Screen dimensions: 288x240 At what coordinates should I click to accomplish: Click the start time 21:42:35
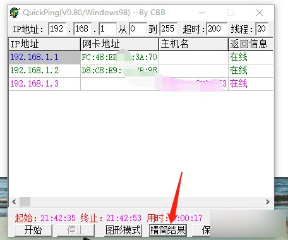click(58, 218)
